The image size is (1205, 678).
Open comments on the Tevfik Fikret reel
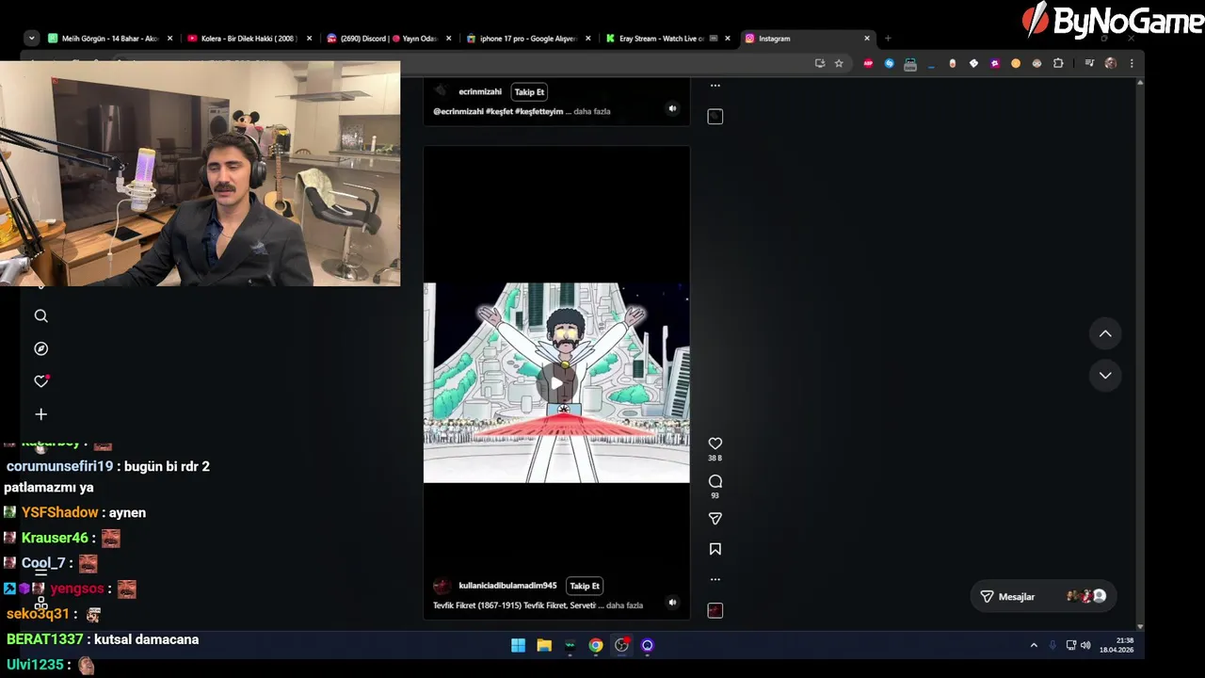pyautogui.click(x=715, y=481)
